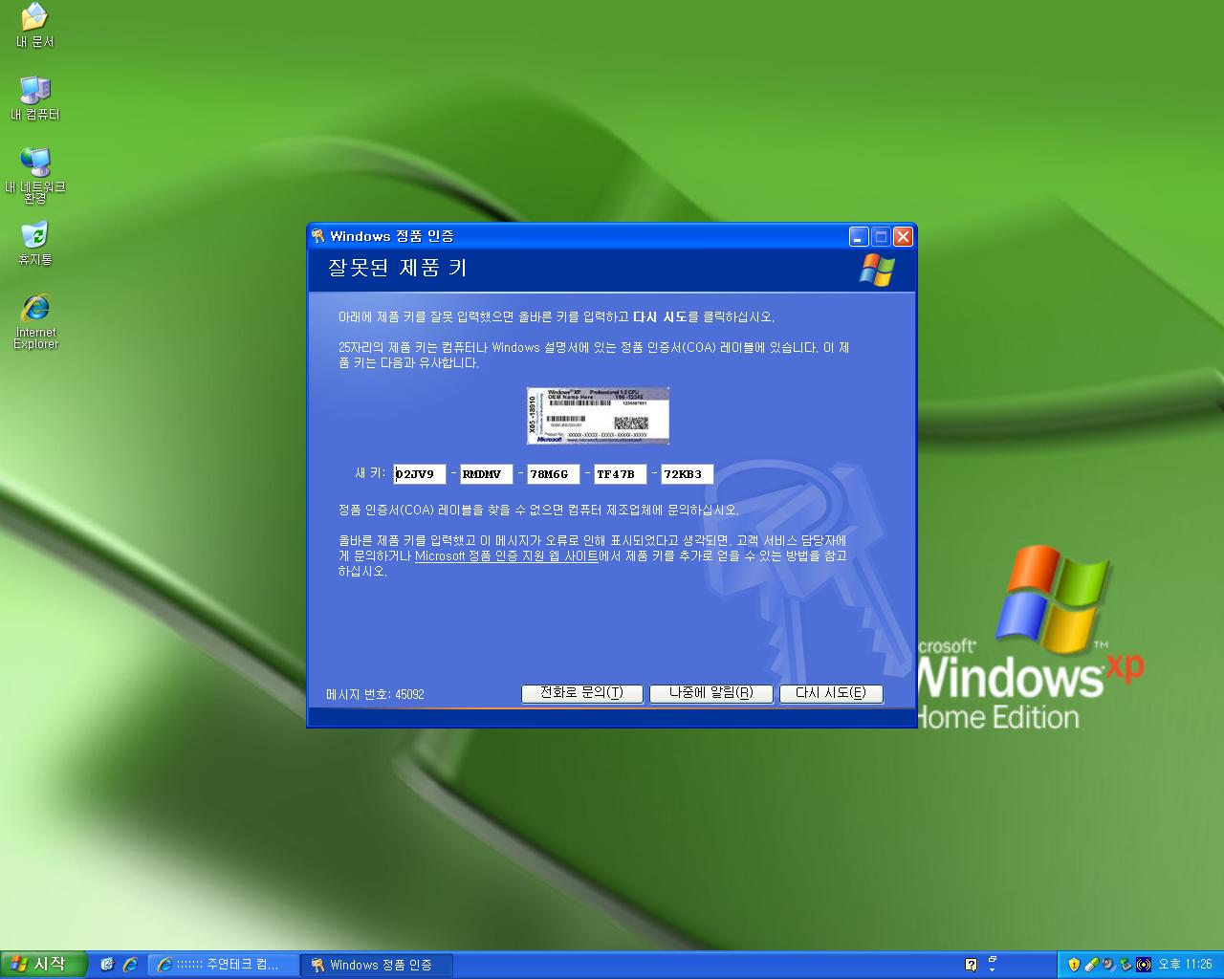Click the third product key field 78M6G
1224x979 pixels.
554,474
